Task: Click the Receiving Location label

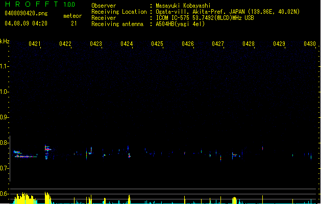Action: (119, 12)
